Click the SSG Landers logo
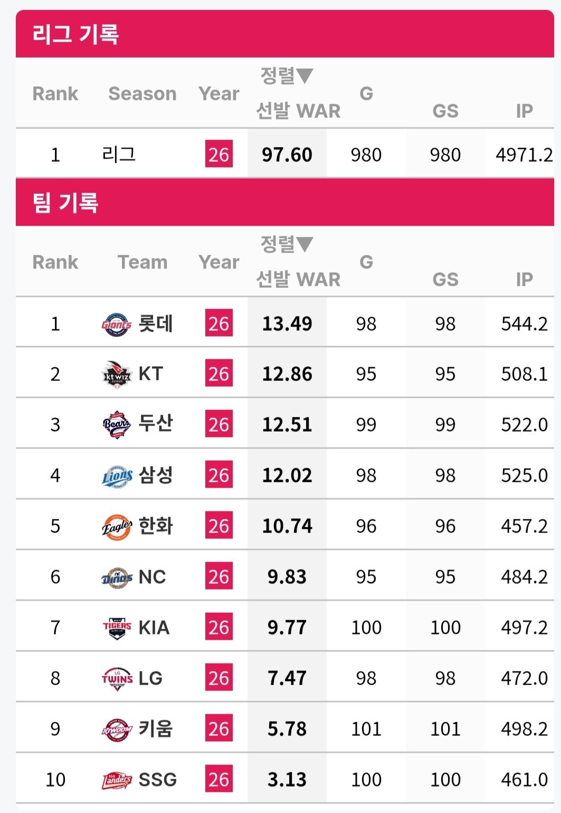561x813 pixels. [x=117, y=780]
